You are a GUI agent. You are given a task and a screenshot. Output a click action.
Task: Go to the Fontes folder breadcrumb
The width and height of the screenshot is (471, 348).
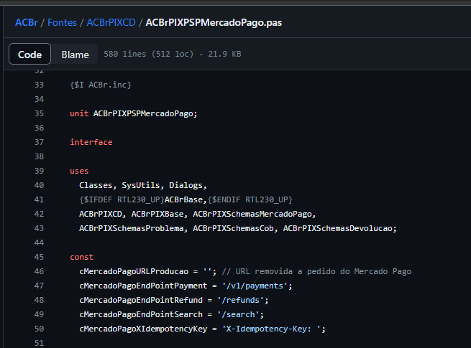pos(62,22)
